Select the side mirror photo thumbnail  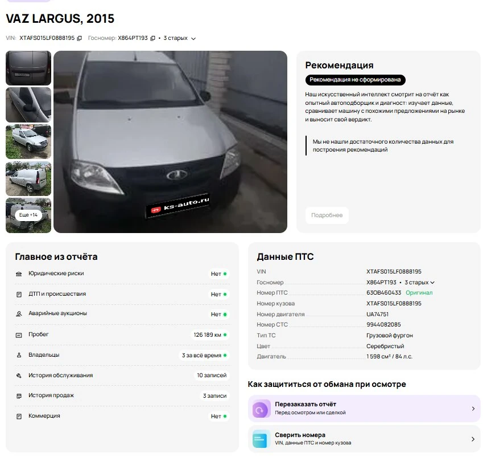coord(28,105)
